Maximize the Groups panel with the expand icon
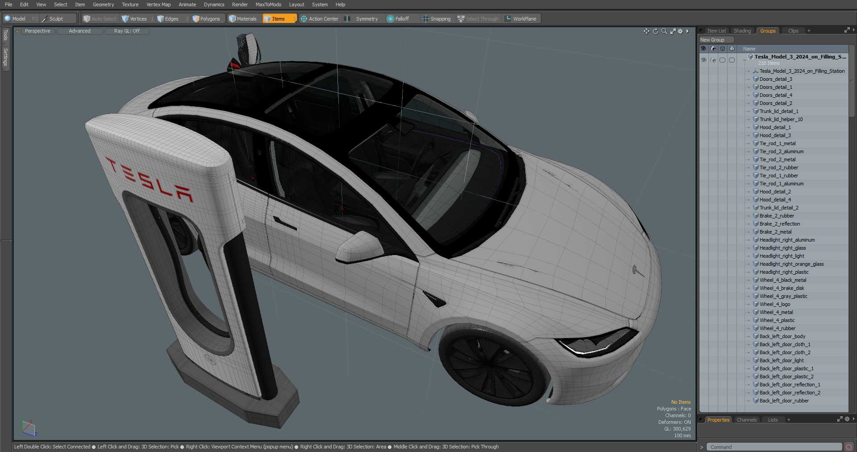 coord(847,30)
